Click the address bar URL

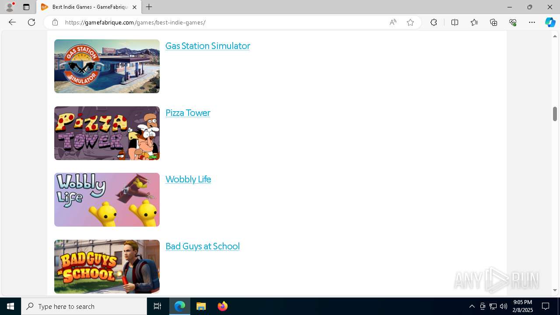coord(135,22)
